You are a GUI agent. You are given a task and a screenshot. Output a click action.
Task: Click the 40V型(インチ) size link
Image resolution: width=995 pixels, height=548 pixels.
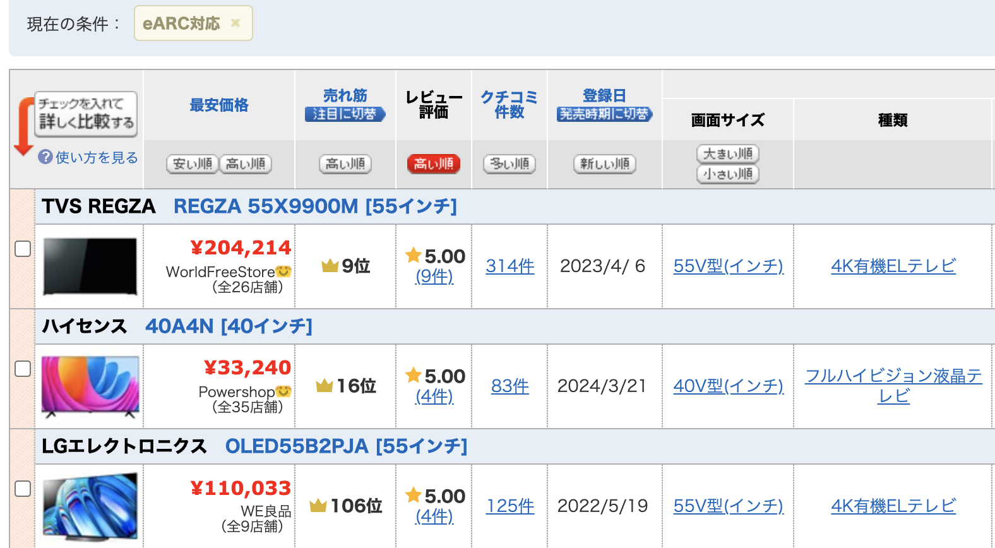click(729, 386)
